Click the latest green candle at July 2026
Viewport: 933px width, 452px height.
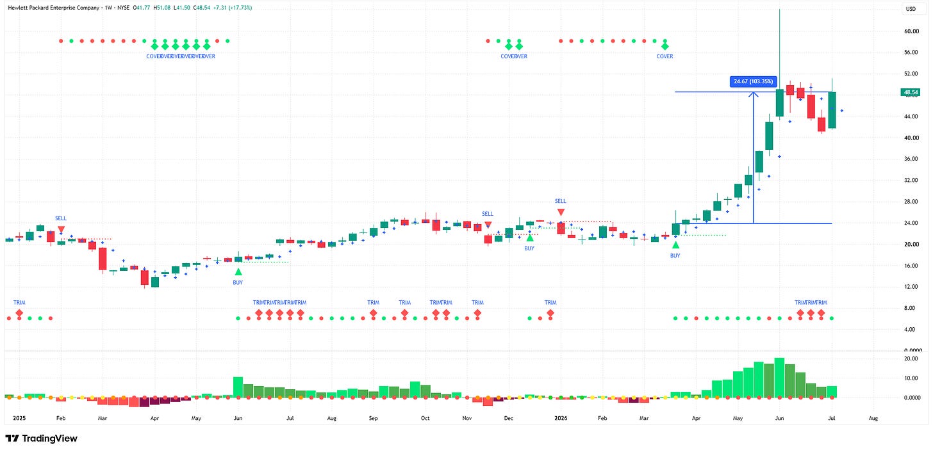point(832,110)
